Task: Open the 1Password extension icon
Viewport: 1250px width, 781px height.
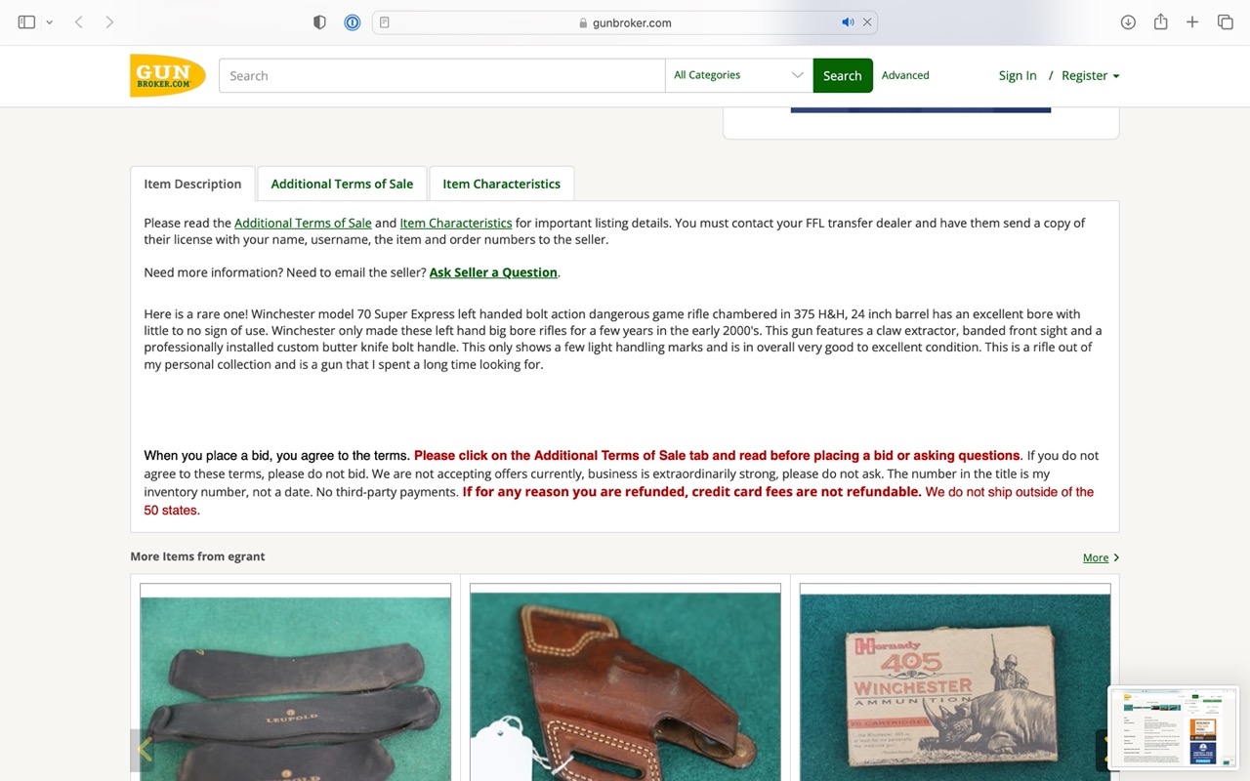Action: click(353, 22)
